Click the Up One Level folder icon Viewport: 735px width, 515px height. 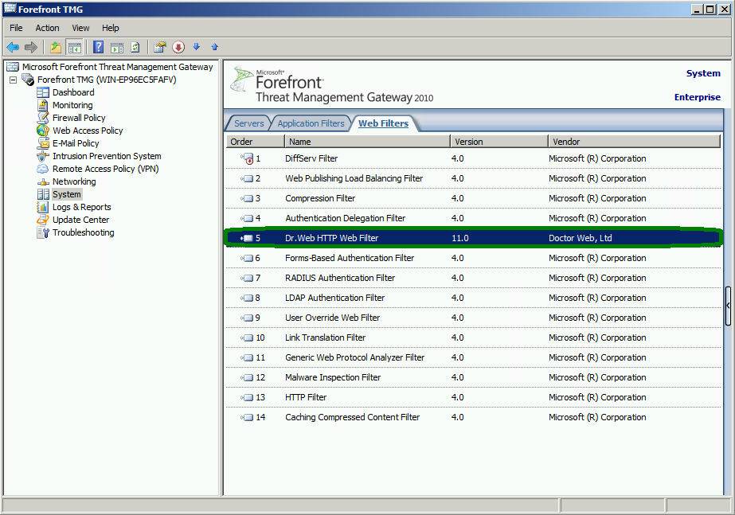(56, 47)
